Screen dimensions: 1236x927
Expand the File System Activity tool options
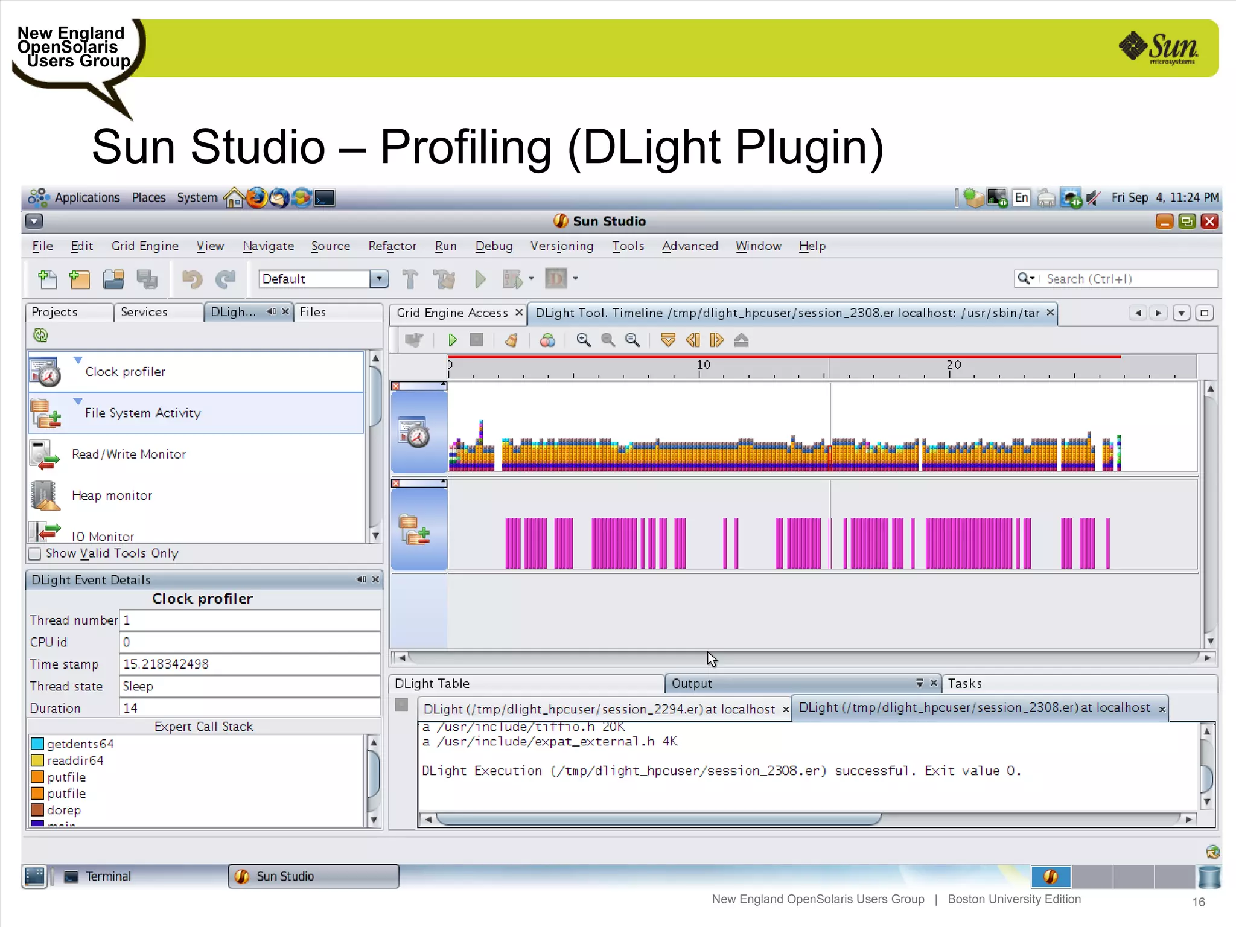[x=78, y=401]
